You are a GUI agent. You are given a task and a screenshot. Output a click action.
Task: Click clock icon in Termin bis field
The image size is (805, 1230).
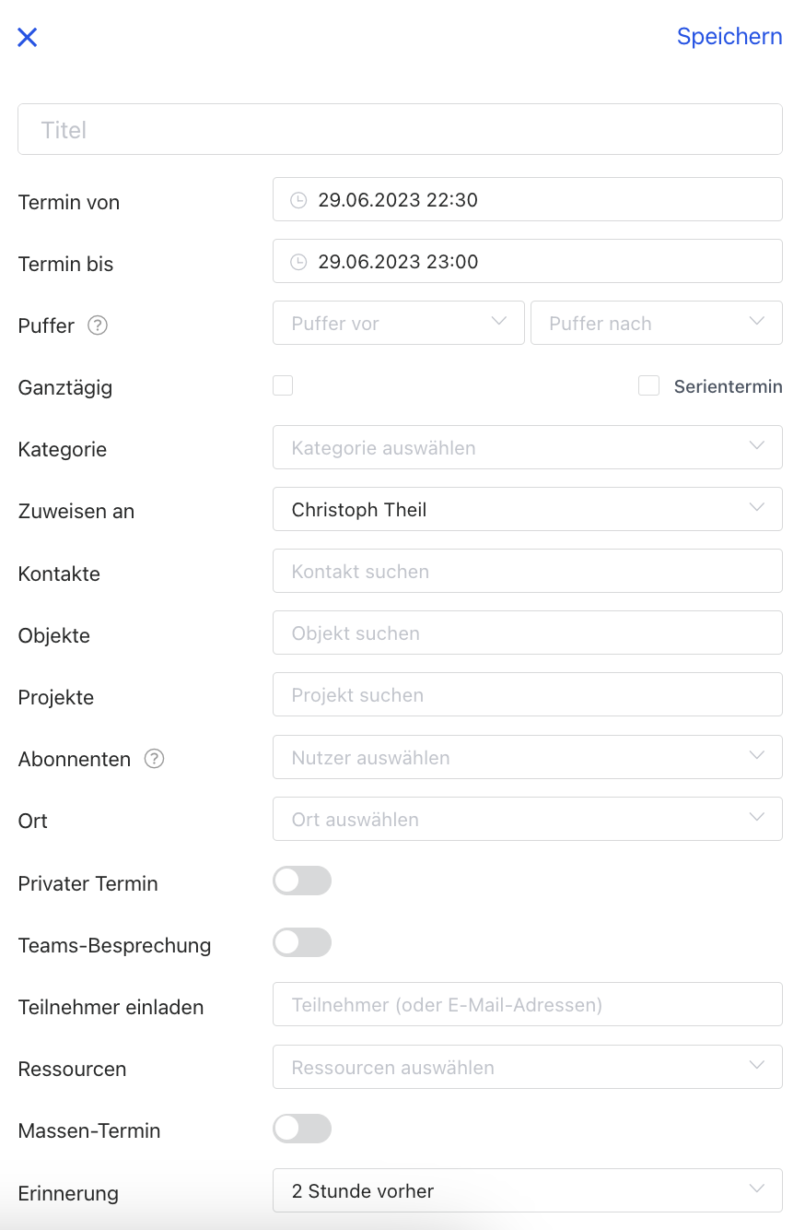298,262
